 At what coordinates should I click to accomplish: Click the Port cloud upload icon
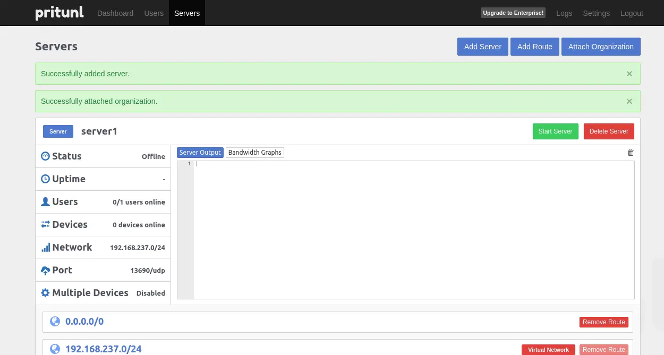pyautogui.click(x=45, y=270)
